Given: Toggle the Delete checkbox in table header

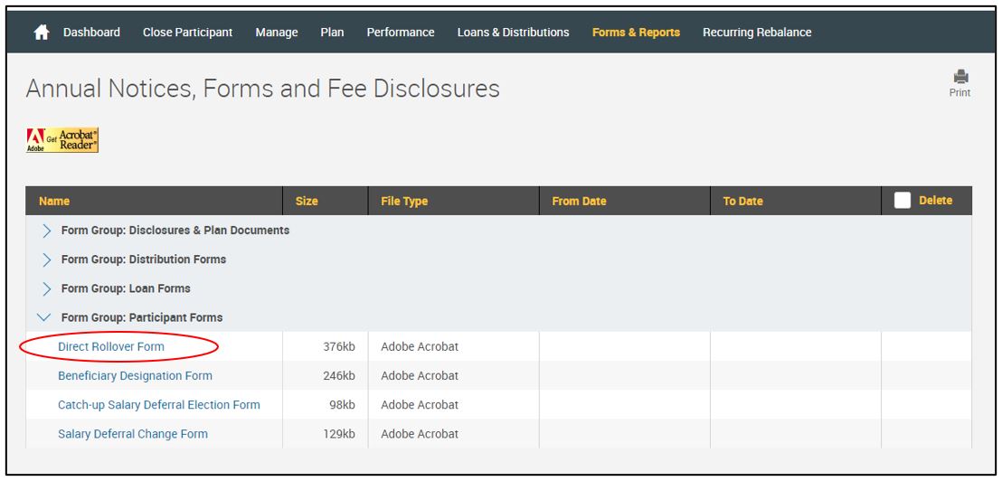Looking at the screenshot, I should [902, 201].
